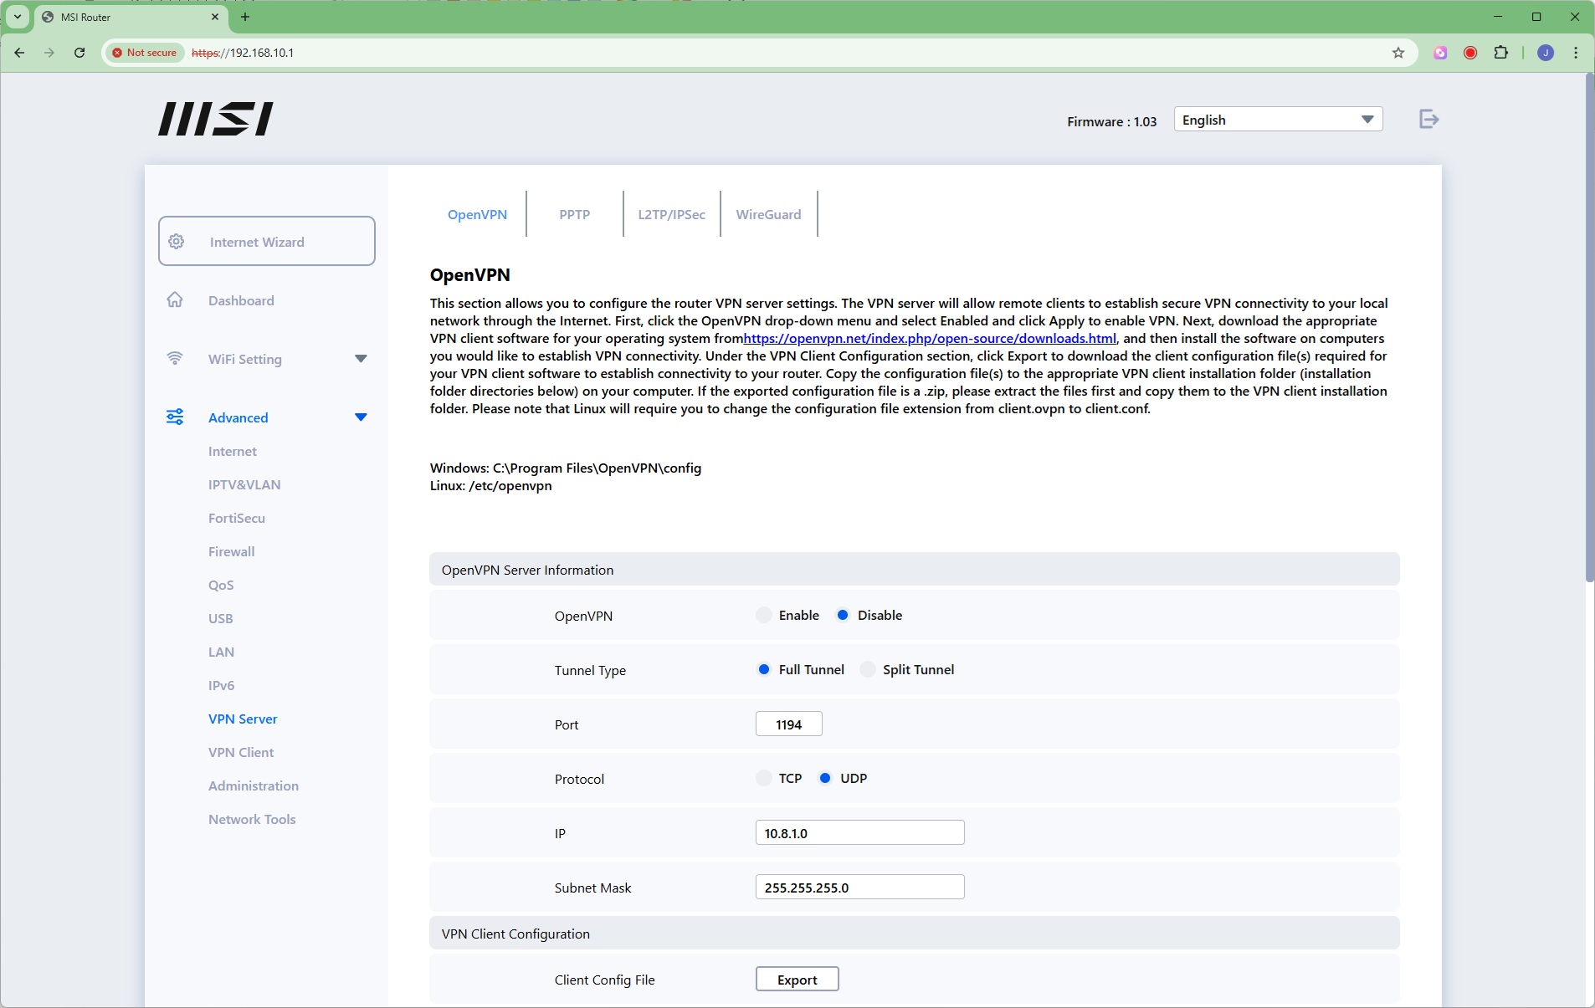Collapse the Advanced menu arrow
Image resolution: width=1595 pixels, height=1008 pixels.
pyautogui.click(x=361, y=417)
